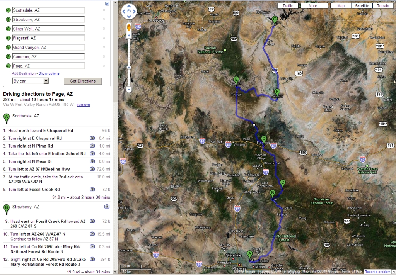Pan the map right with the east arrow
Viewport: 396px width, 275px height.
(134, 11)
